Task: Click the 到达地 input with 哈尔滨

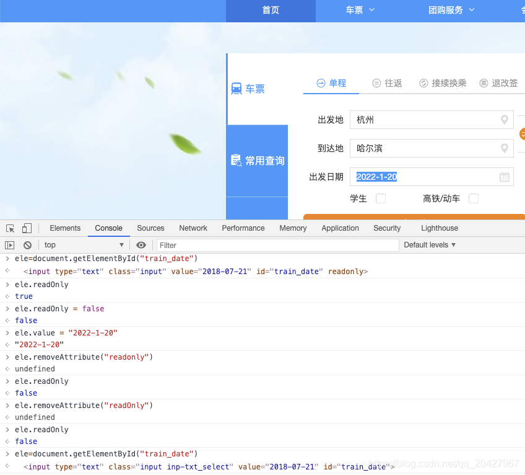Action: (432, 148)
